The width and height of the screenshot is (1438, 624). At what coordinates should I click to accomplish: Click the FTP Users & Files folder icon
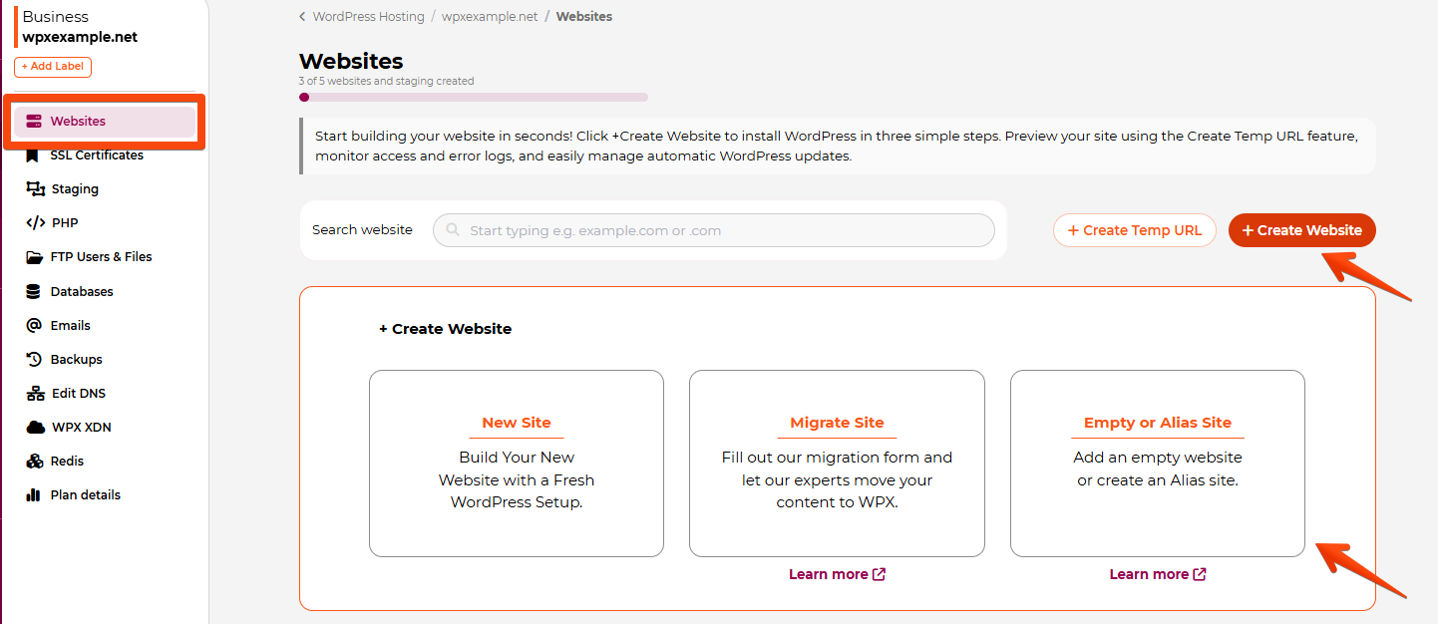[x=35, y=256]
